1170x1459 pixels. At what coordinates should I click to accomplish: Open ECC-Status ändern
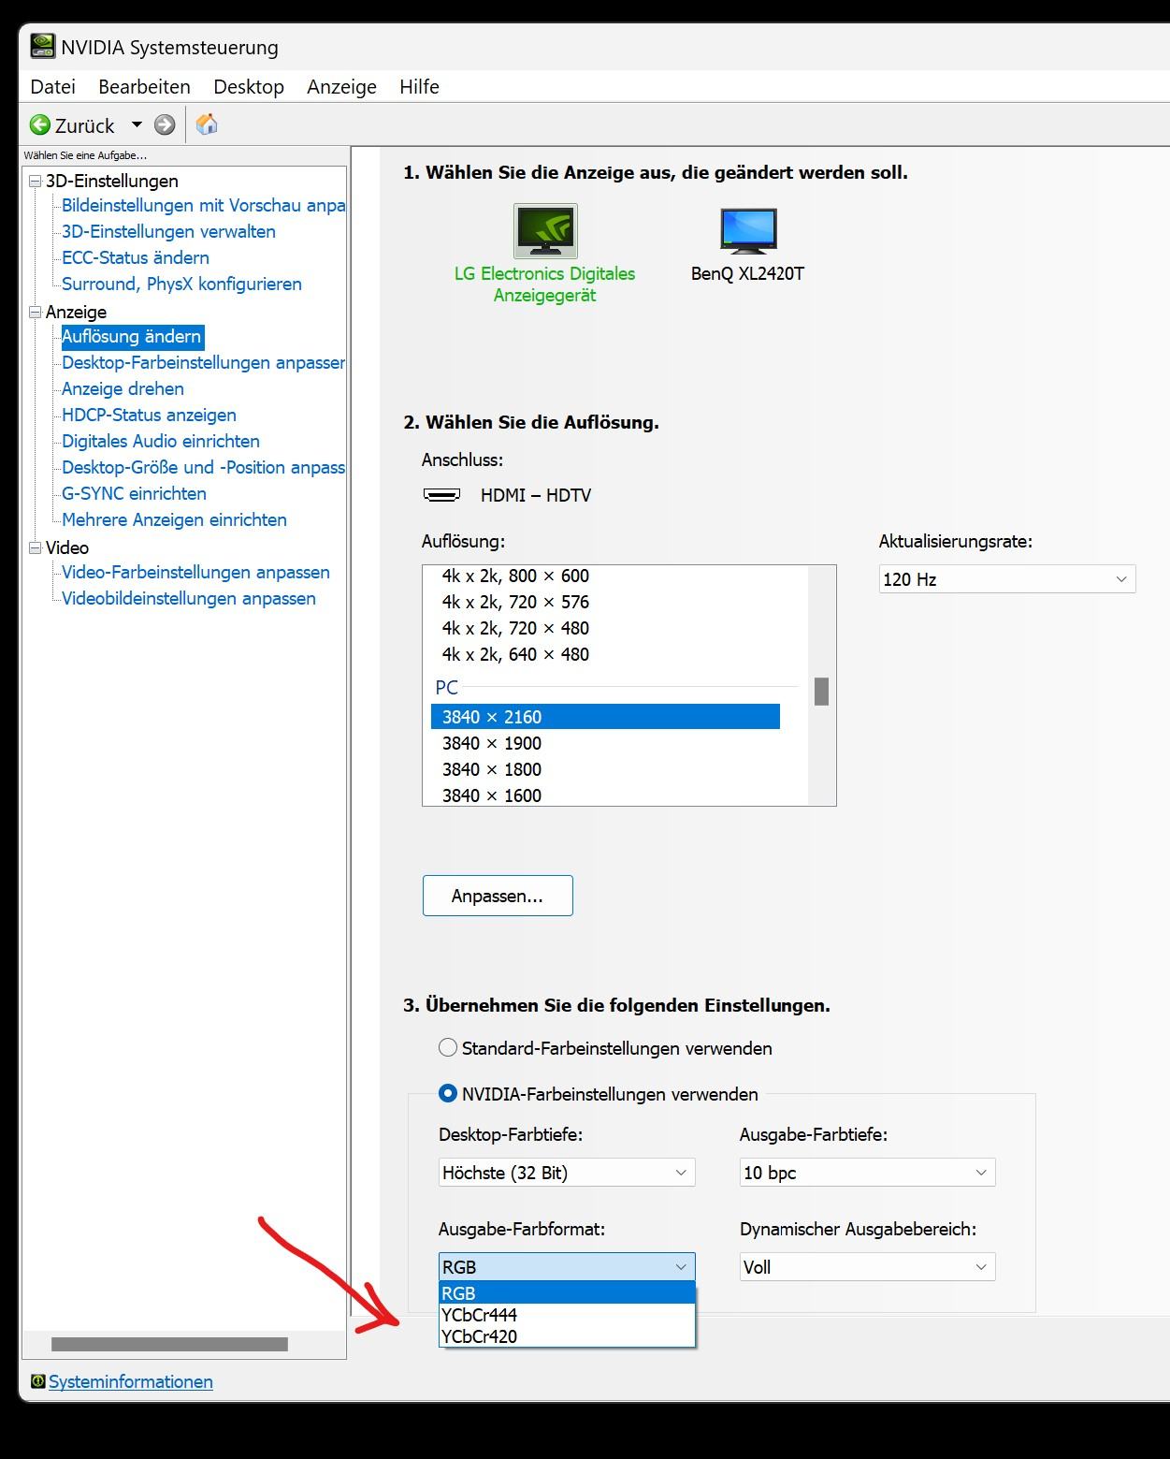point(136,258)
